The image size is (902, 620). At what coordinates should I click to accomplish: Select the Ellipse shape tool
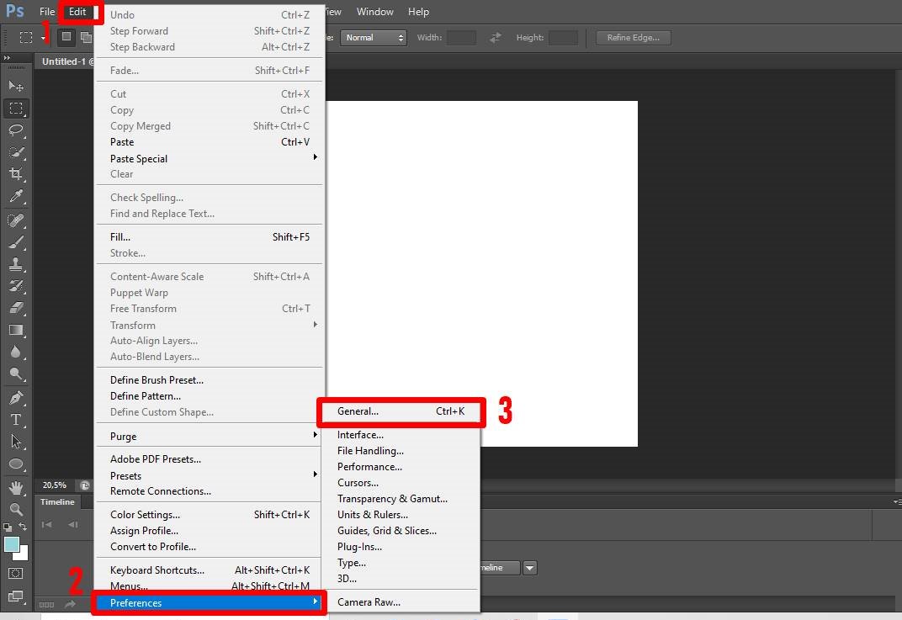point(15,464)
